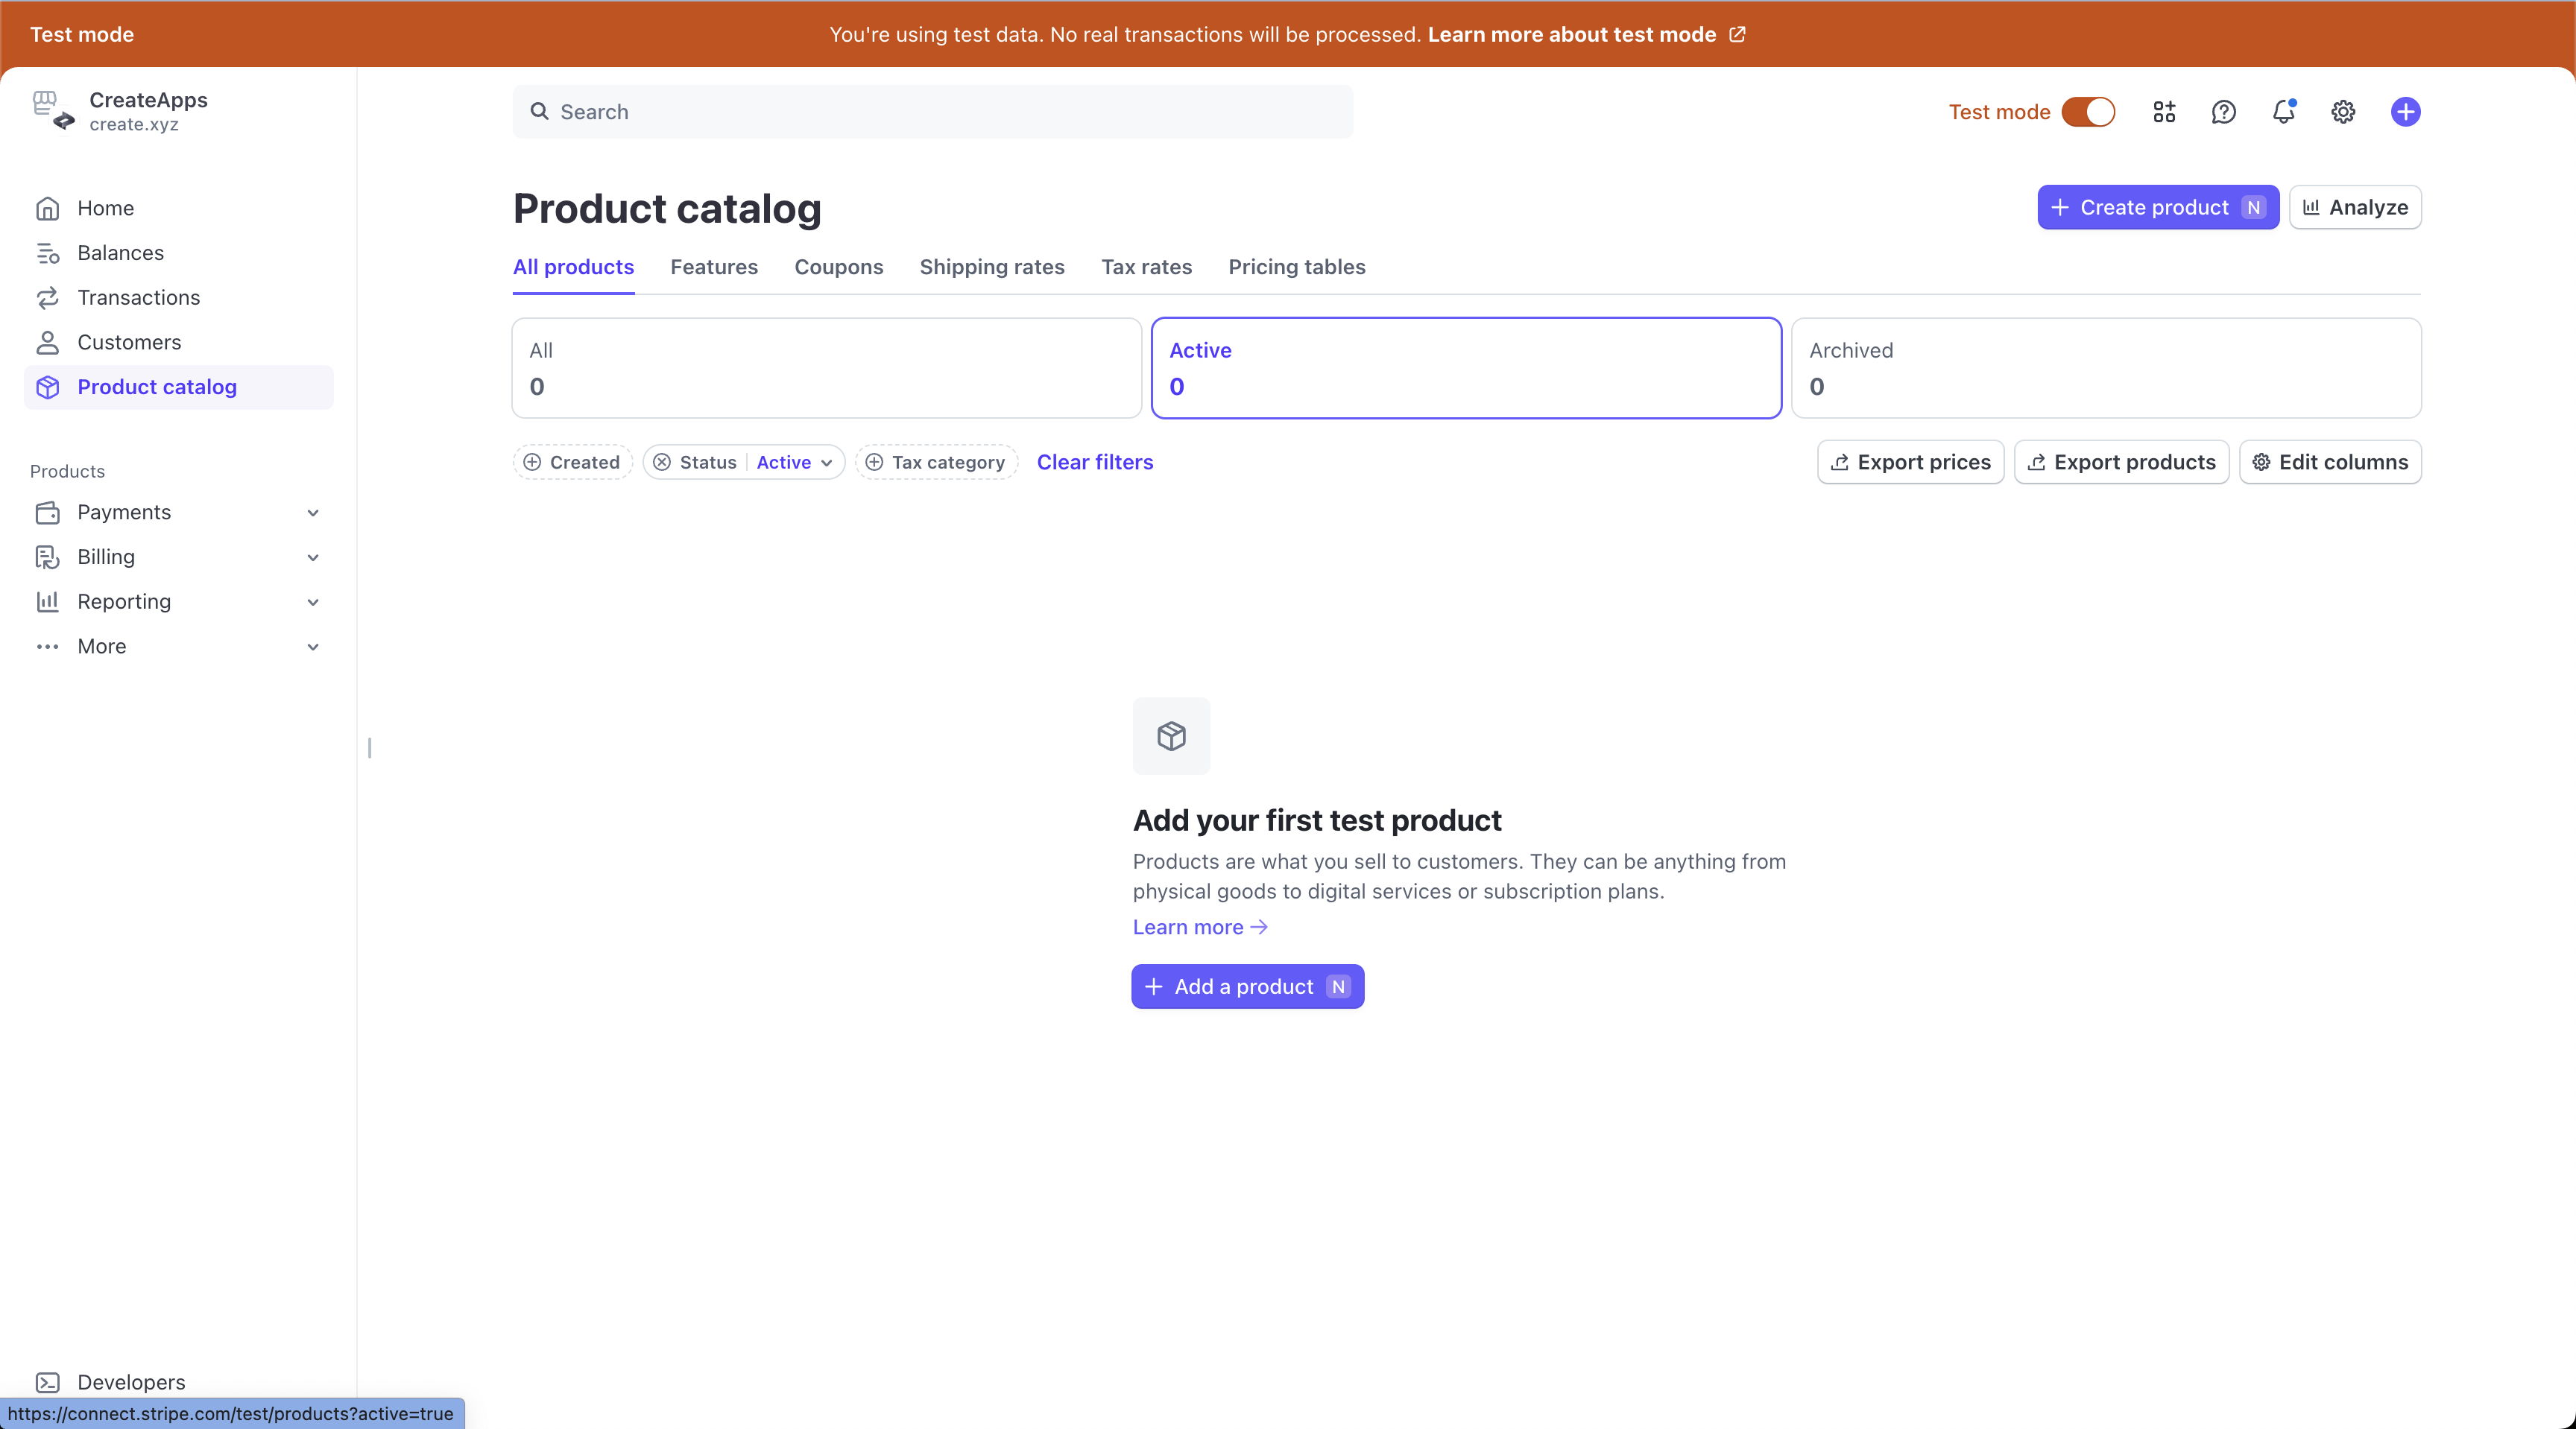Open the apps grid icon in header
The image size is (2576, 1429).
pyautogui.click(x=2164, y=112)
